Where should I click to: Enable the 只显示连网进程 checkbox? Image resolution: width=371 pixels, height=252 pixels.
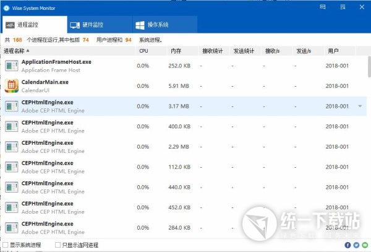tap(58, 245)
